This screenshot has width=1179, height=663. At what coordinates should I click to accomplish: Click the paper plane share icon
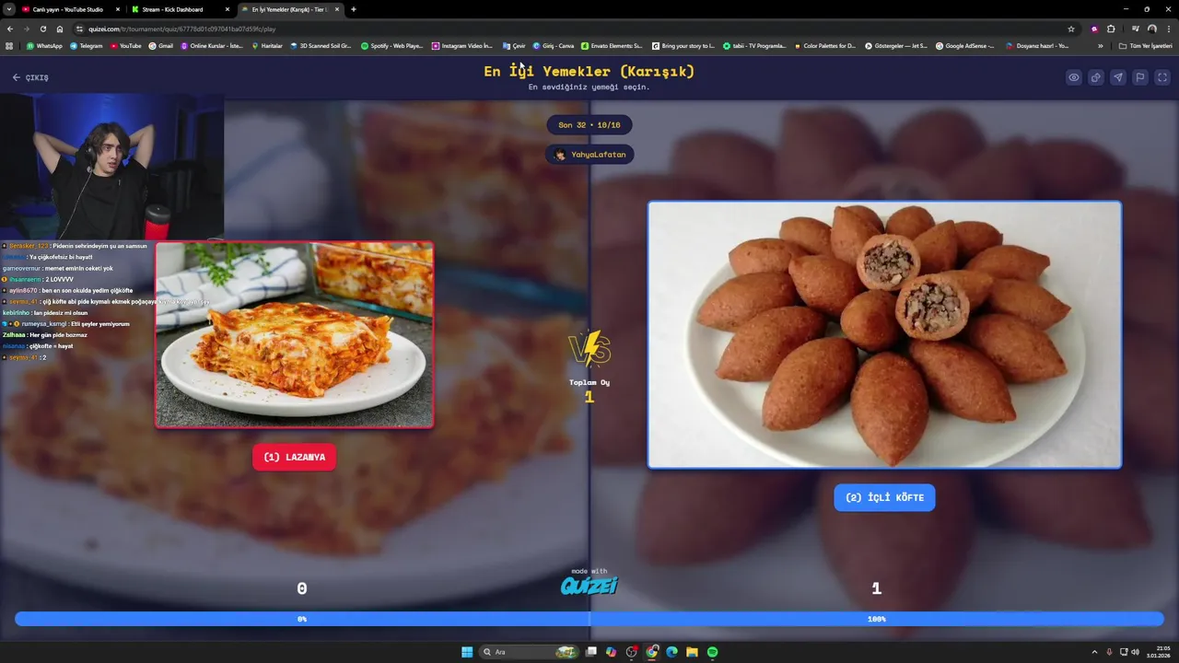[x=1118, y=77]
